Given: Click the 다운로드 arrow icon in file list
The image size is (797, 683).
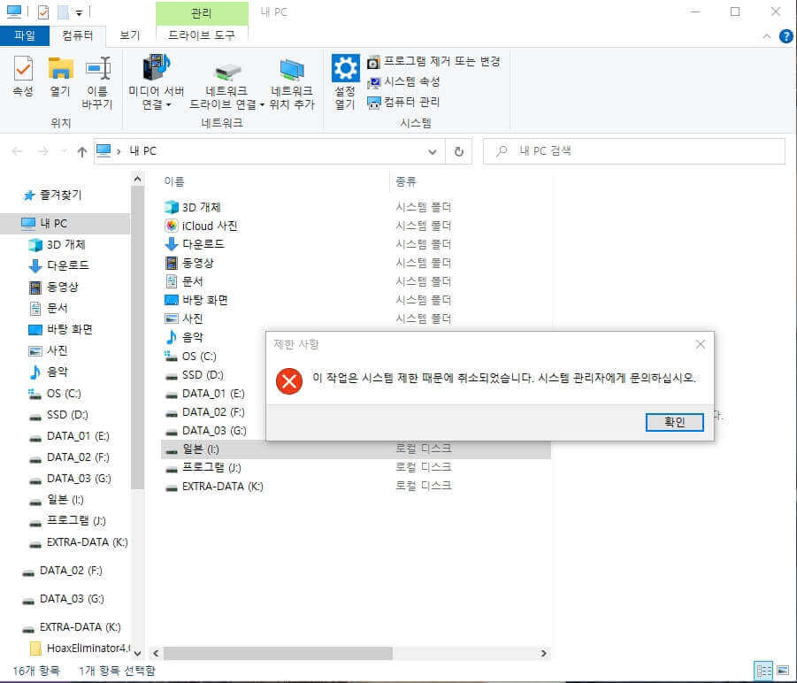Looking at the screenshot, I should click(x=172, y=244).
